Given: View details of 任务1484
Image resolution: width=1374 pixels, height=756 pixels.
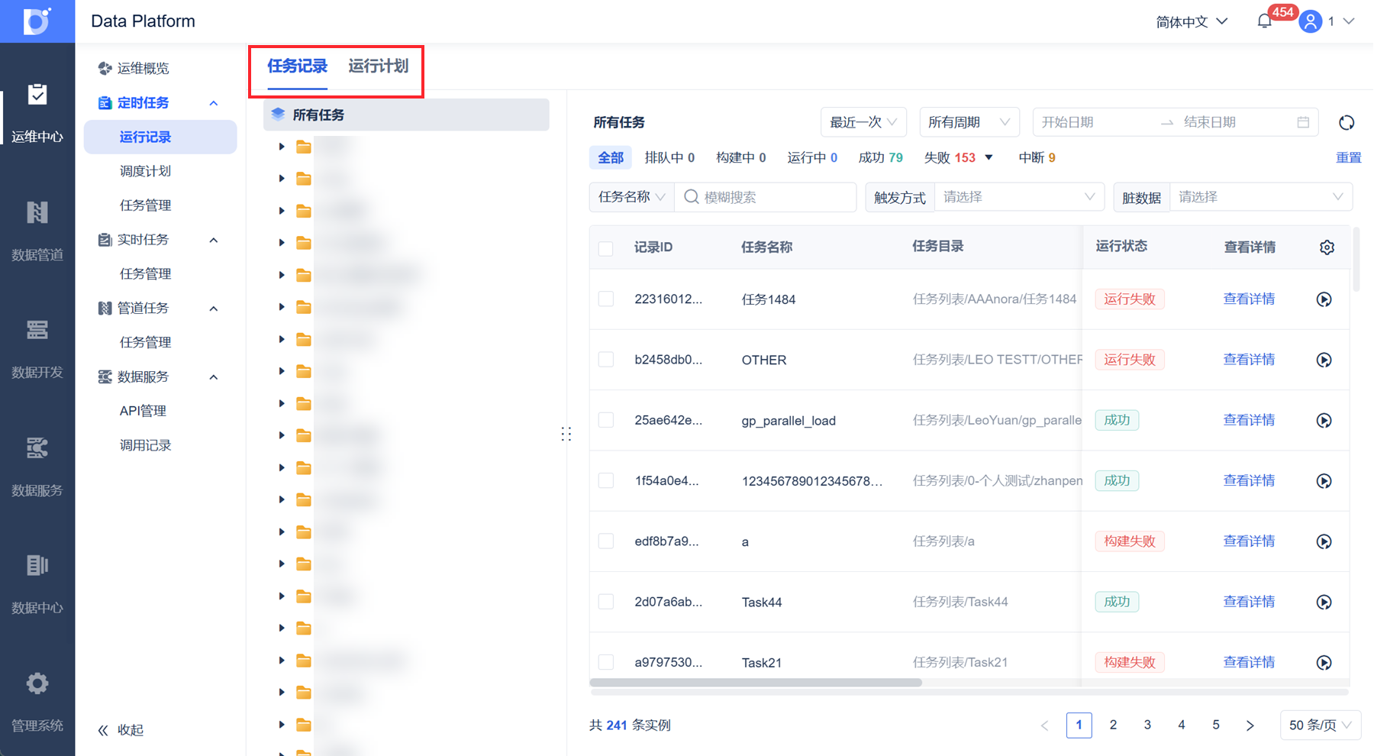Looking at the screenshot, I should tap(1249, 299).
